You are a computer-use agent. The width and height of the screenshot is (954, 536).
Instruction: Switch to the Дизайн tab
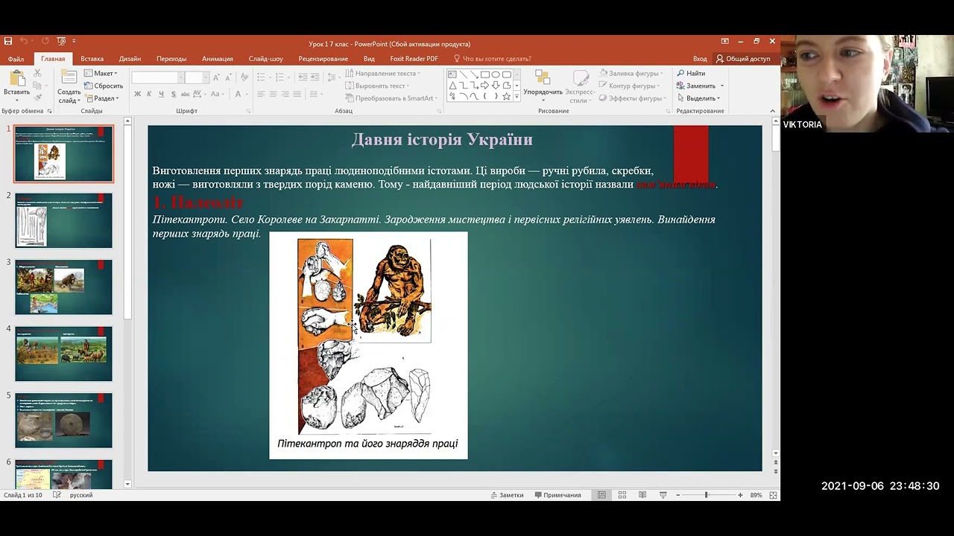[130, 59]
